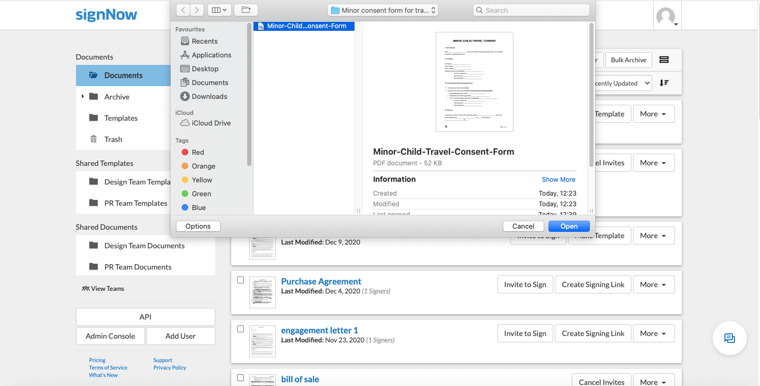The height and width of the screenshot is (386, 760).
Task: Open the Admin Console
Action: 111,336
